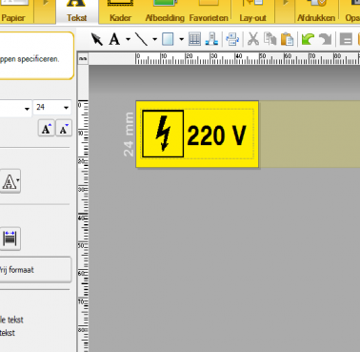Select the line drawing tool
Viewport: 360px width, 352px height.
coord(141,39)
